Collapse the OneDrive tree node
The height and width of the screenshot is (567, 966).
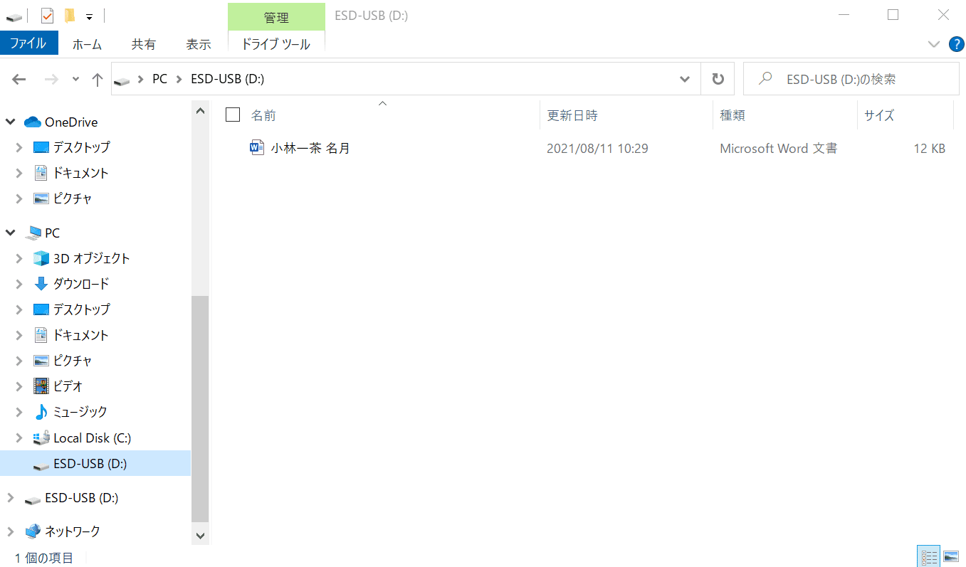(11, 122)
